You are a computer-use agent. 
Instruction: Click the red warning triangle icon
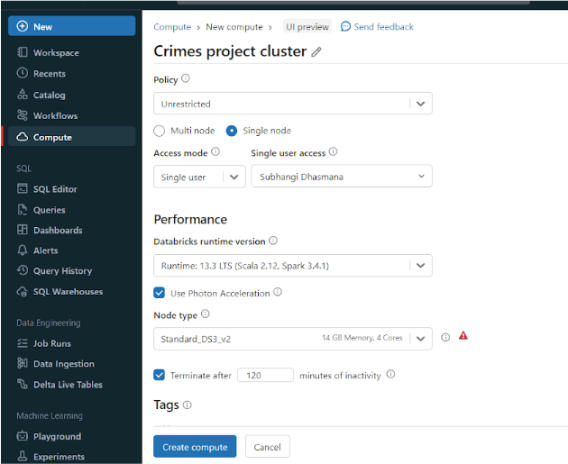pyautogui.click(x=463, y=336)
